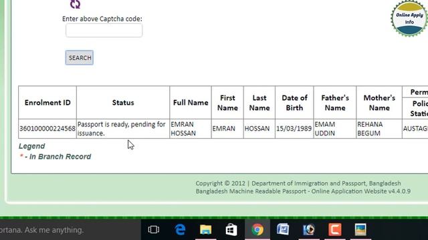Click father's name EMAM UDDIN cell
The width and height of the screenshot is (428, 240).
(335, 129)
